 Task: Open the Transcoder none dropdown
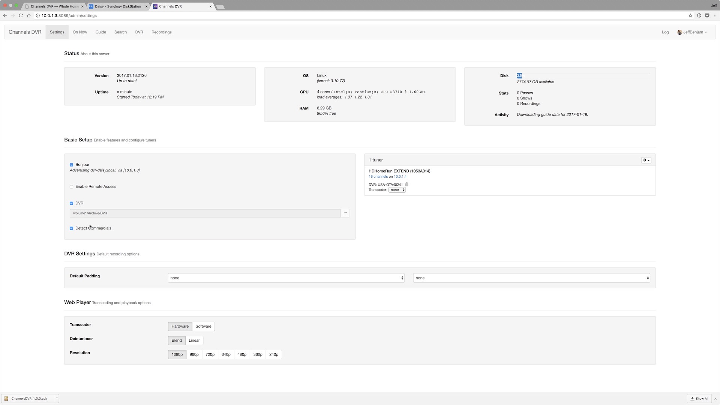[x=397, y=190]
